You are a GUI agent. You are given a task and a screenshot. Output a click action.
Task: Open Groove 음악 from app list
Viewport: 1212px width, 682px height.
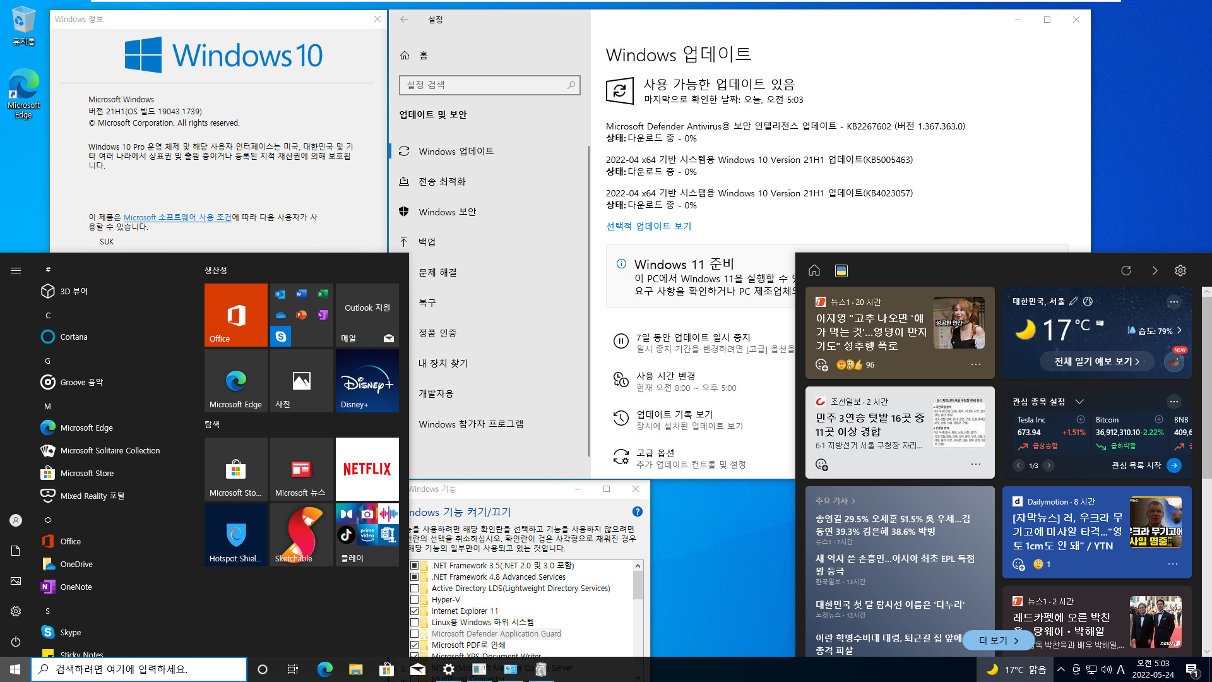(x=114, y=382)
